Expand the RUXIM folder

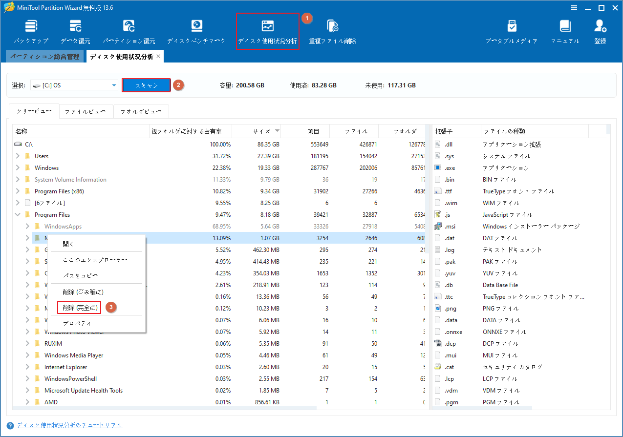(28, 344)
